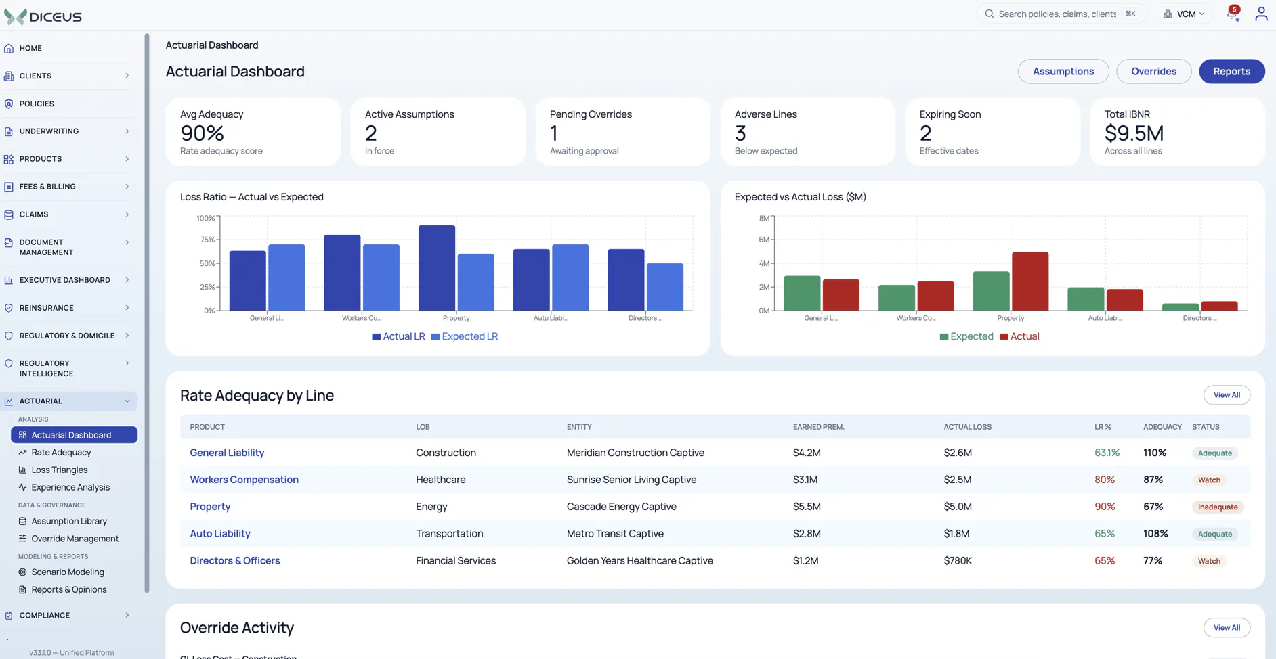
Task: Click the Products grid icon
Action: click(x=9, y=159)
